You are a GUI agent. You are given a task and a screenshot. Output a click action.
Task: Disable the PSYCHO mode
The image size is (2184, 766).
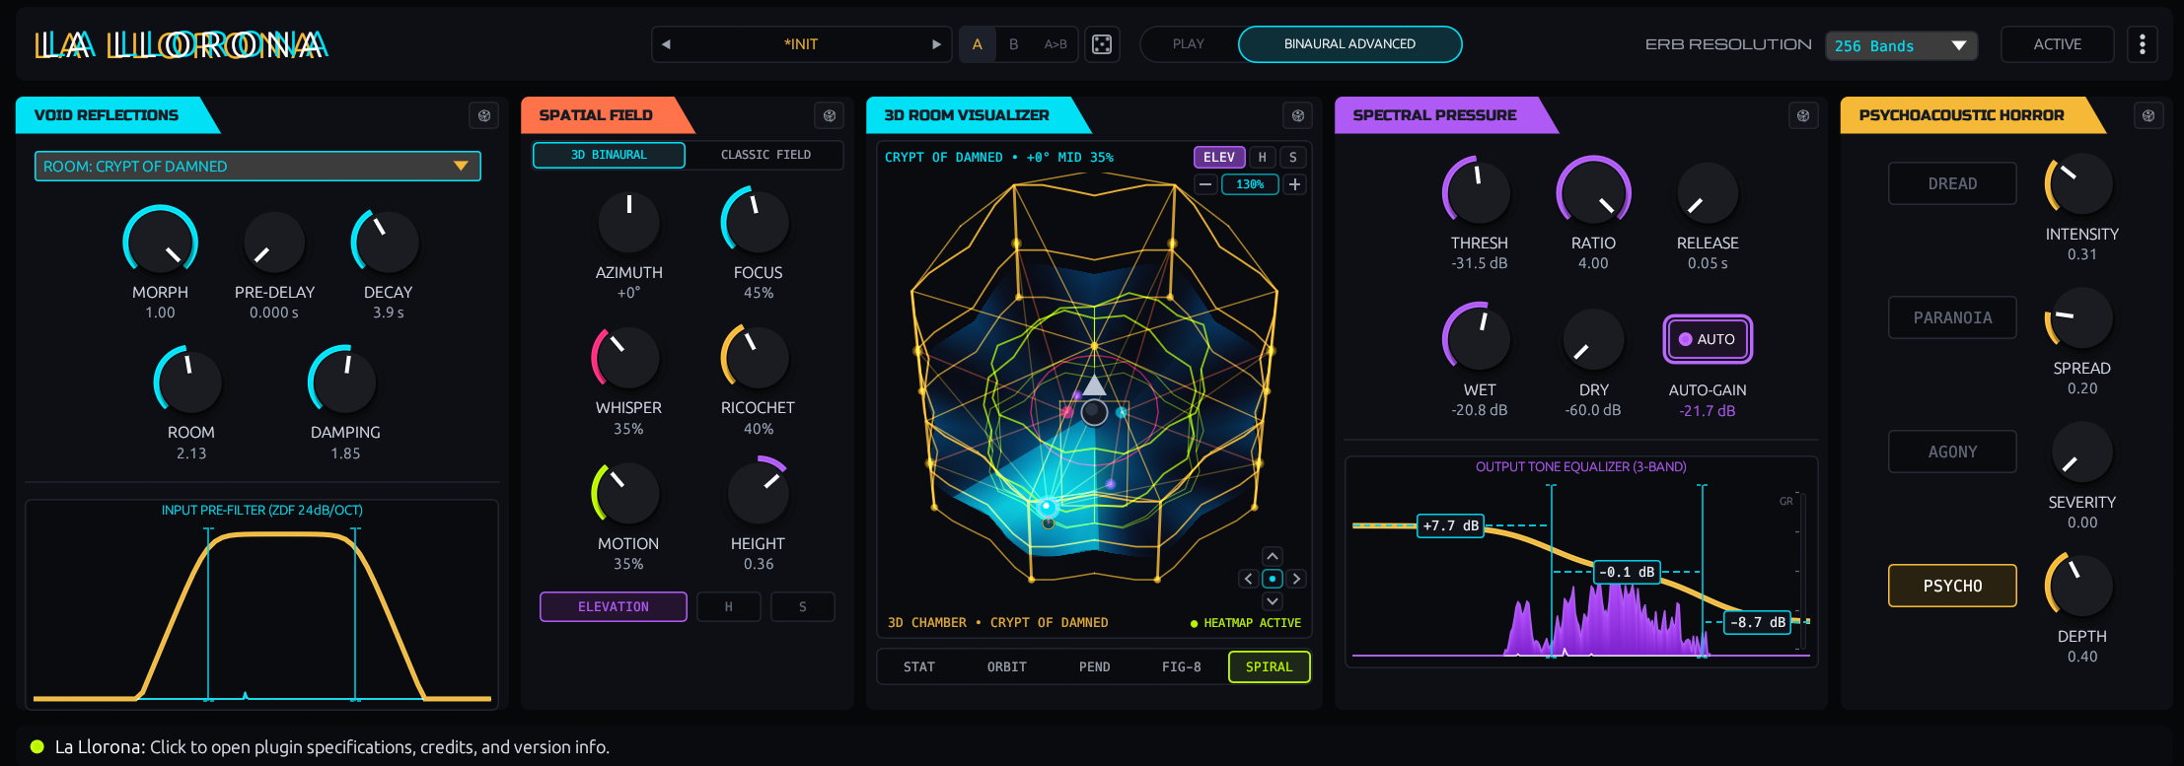pos(1952,586)
